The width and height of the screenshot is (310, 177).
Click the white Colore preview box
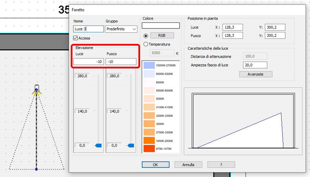point(161,25)
